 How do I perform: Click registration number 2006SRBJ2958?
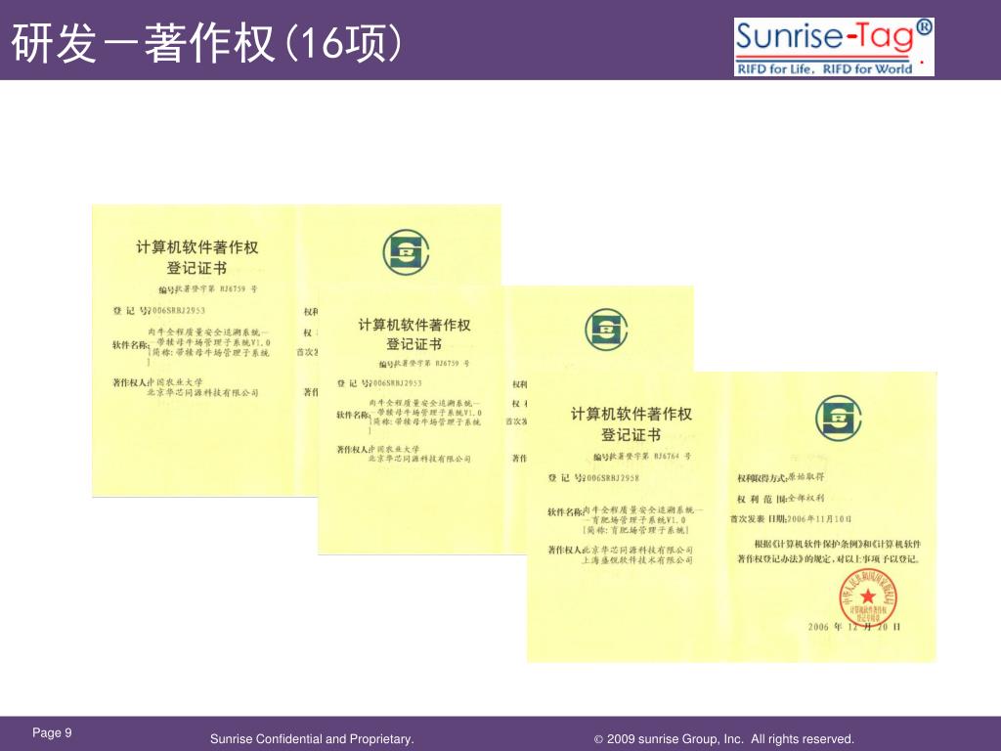coord(612,478)
